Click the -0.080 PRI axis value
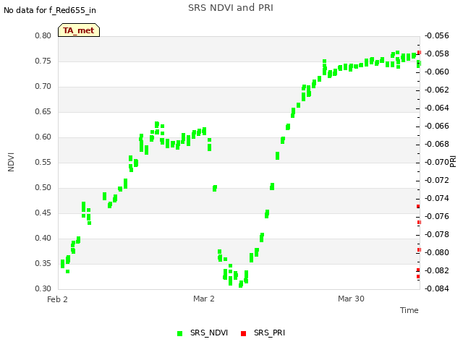This screenshot has height=347, width=463. pyautogui.click(x=437, y=252)
